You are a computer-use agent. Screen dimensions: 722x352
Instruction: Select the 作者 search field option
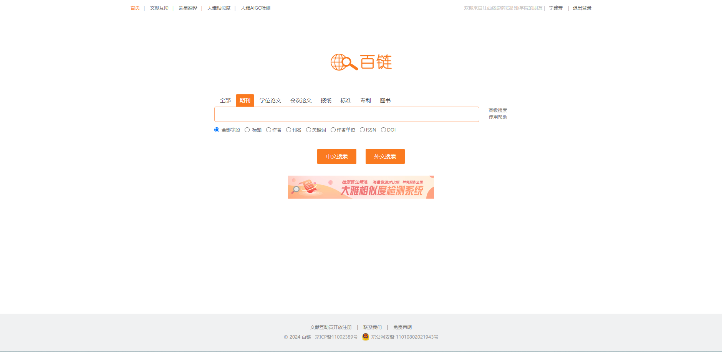tap(269, 130)
